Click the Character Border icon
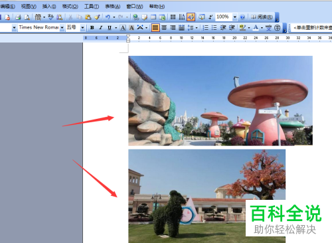This screenshot has height=243, width=332. 123,28
